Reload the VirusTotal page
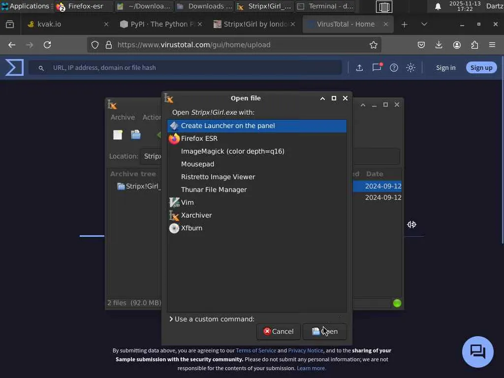 47,45
